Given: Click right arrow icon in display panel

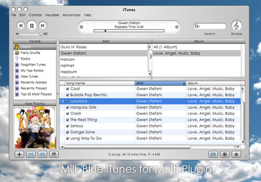Looking at the screenshot, I should point(177,27).
